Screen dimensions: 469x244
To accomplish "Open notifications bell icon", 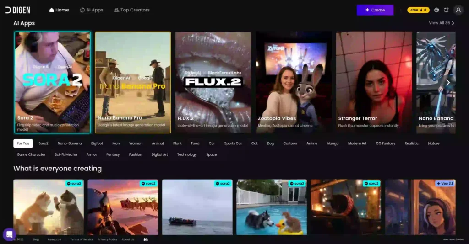I will pos(447,10).
